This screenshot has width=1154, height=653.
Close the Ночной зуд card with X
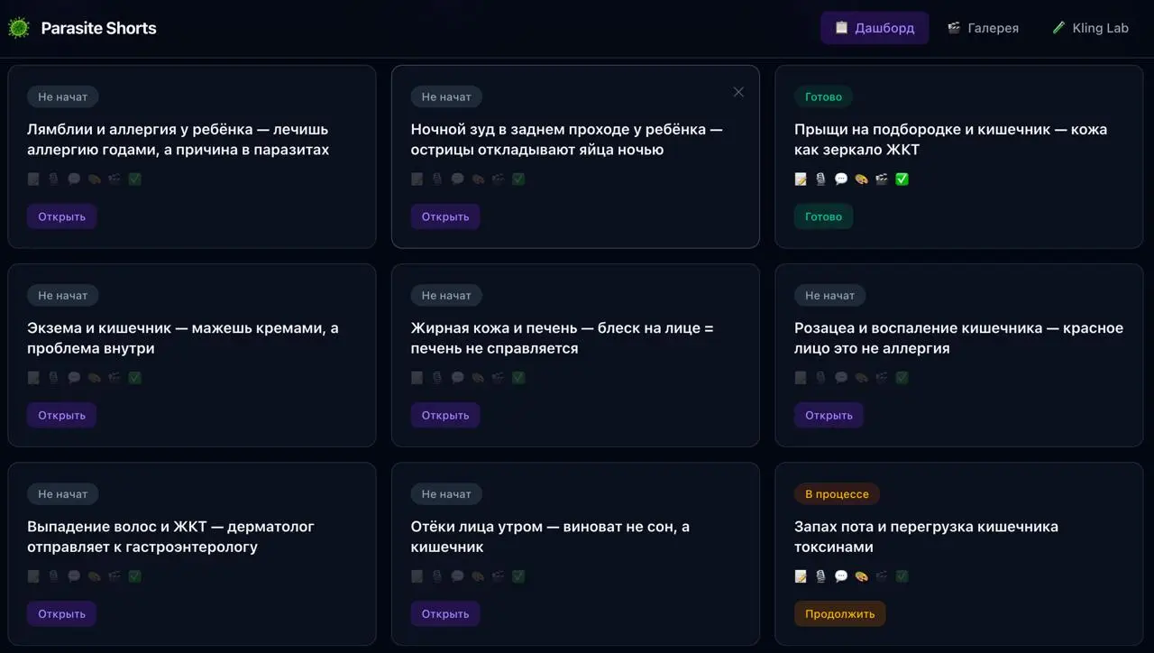tap(738, 92)
